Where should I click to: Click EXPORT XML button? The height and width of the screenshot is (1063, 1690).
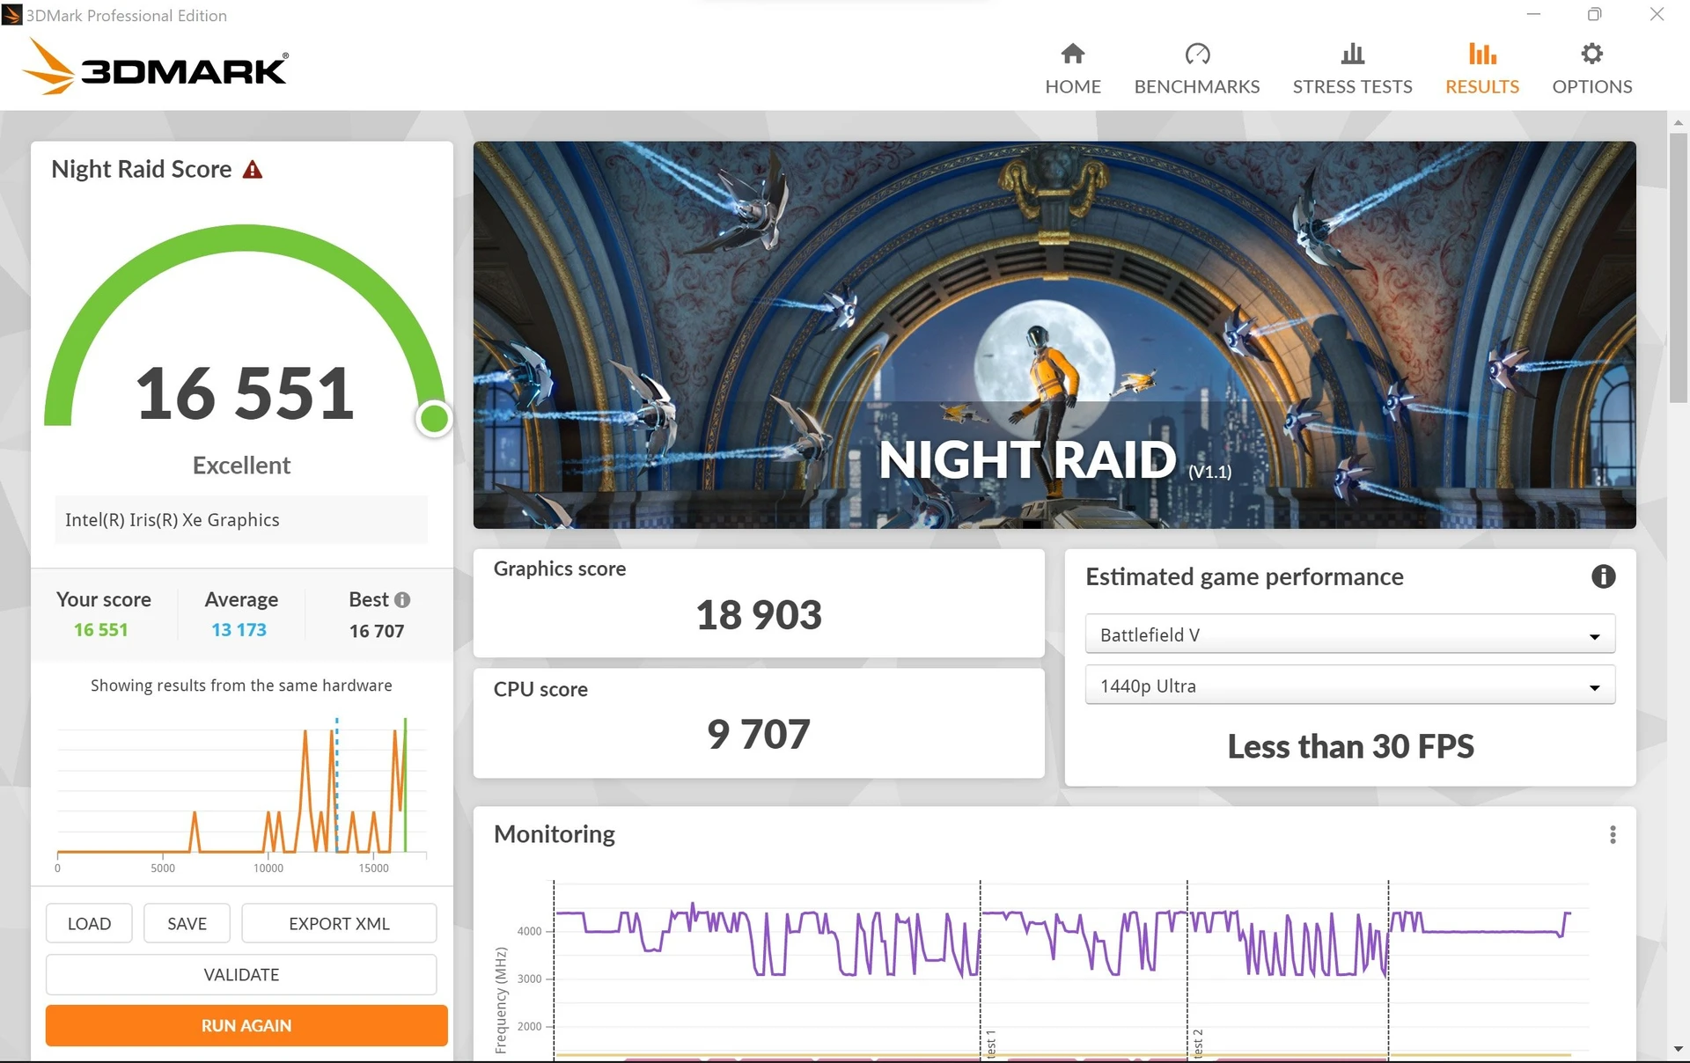click(x=339, y=923)
